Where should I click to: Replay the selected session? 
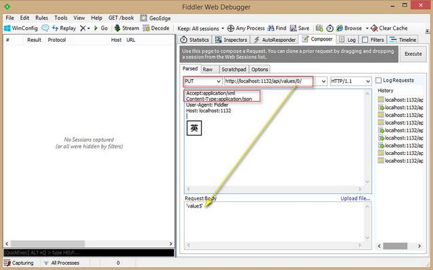point(64,28)
